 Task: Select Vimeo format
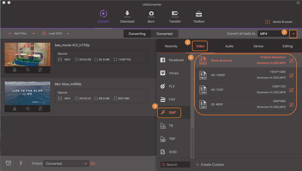pos(173,73)
